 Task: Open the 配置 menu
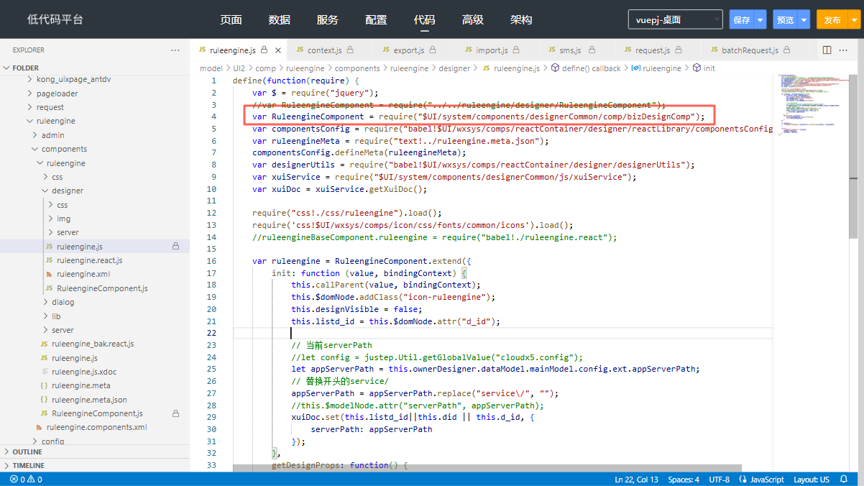click(376, 20)
